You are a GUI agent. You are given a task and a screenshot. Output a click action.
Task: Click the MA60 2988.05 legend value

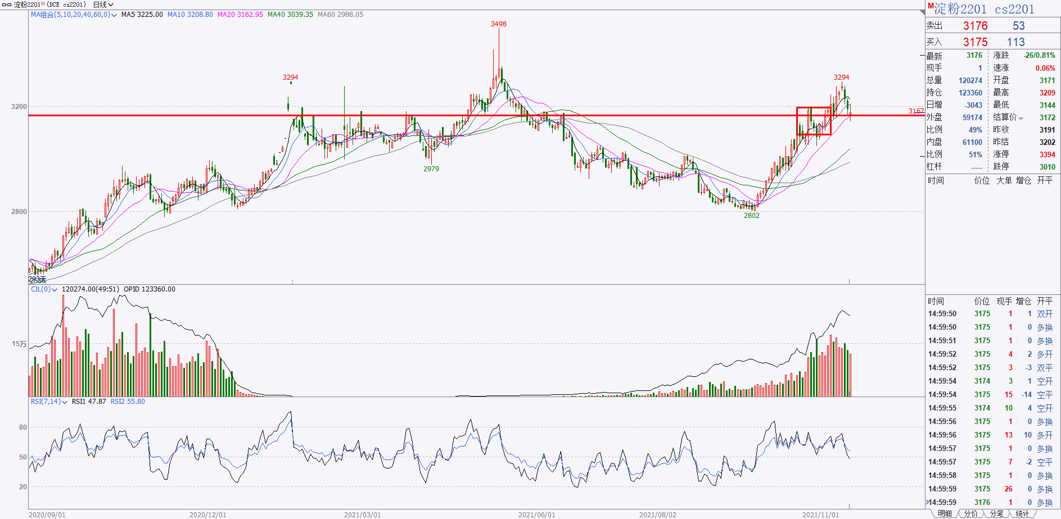(x=340, y=15)
